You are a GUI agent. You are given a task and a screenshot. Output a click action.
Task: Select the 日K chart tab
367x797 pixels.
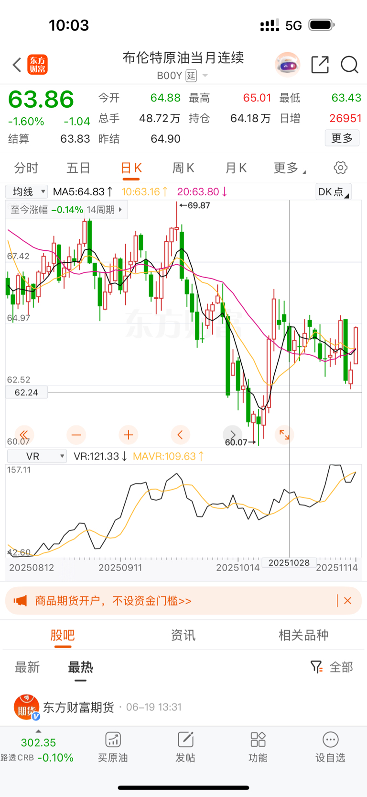(131, 168)
